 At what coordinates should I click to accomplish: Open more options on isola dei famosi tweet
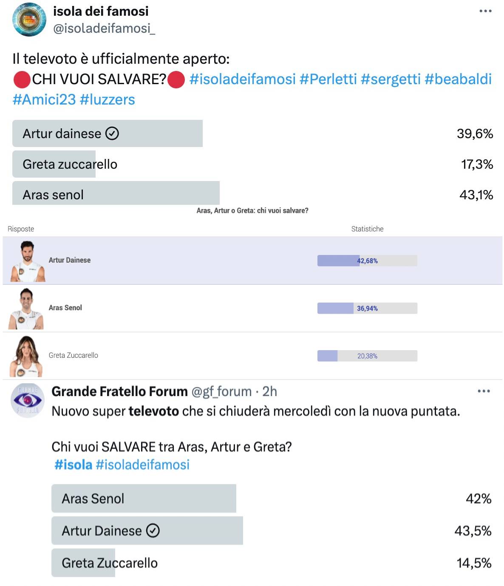coord(485,11)
